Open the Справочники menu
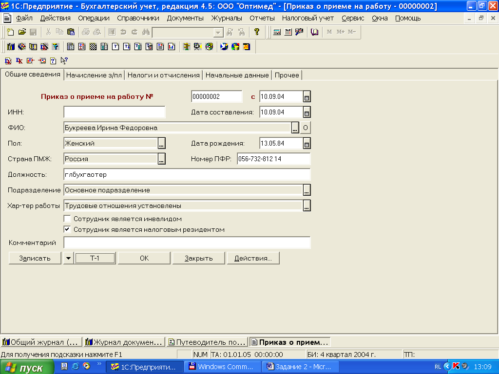 [138, 19]
